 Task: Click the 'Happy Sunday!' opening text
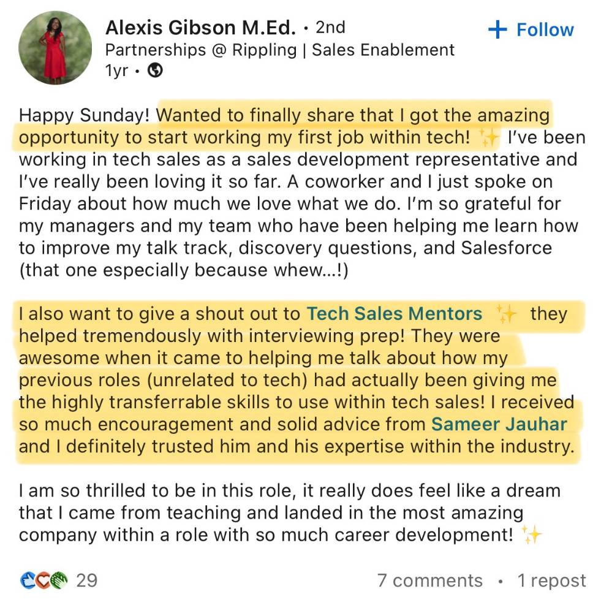[x=85, y=115]
